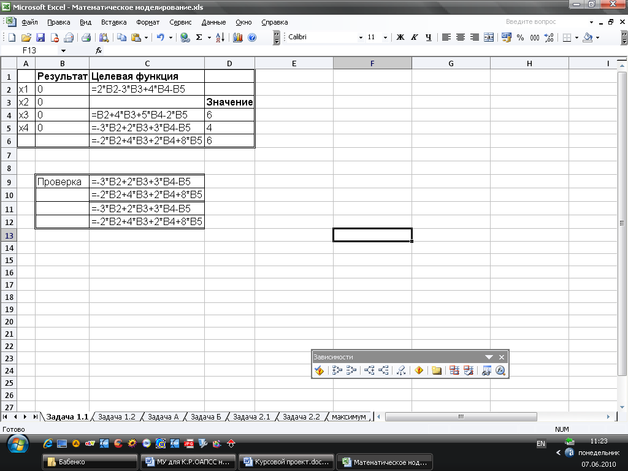Save the workbook with the floppy disk icon
The height and width of the screenshot is (471, 628).
[40, 37]
